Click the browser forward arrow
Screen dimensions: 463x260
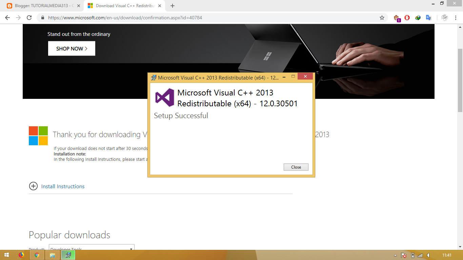click(18, 18)
